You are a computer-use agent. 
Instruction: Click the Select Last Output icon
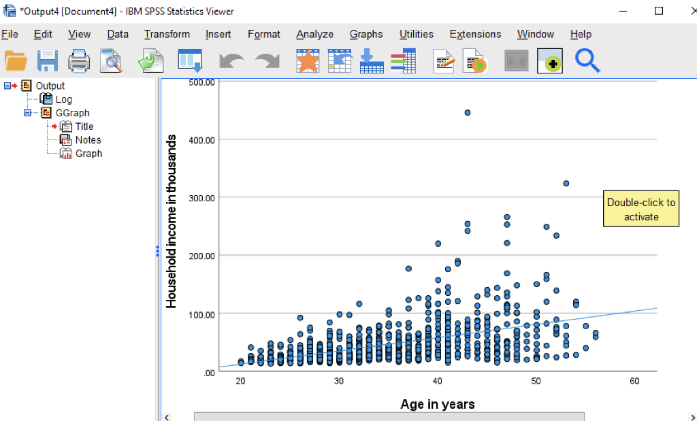click(x=516, y=61)
